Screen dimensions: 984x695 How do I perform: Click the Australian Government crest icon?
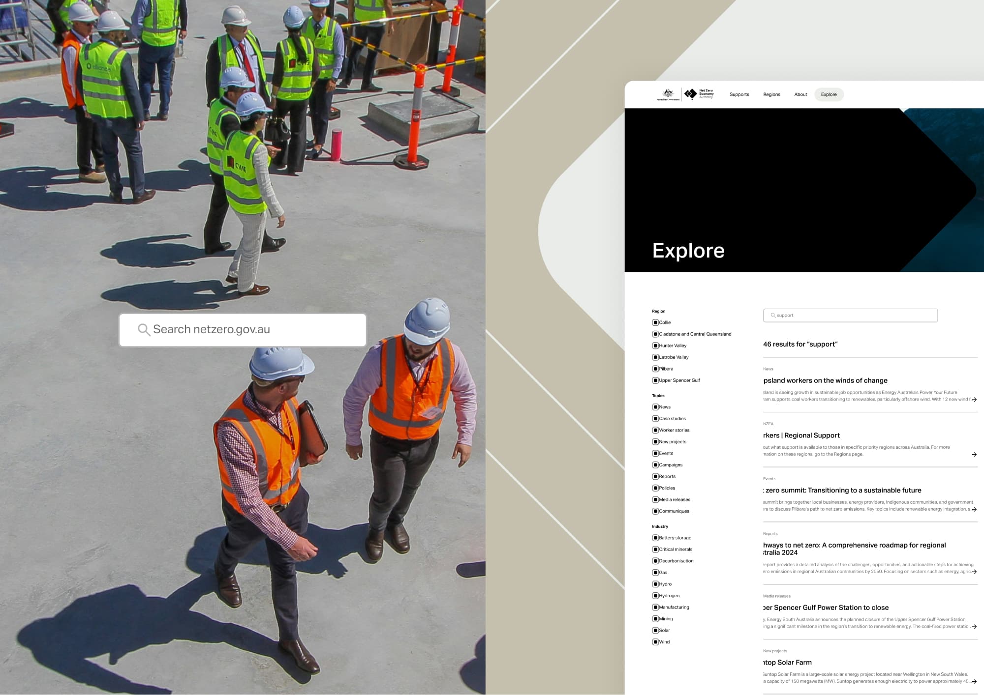pyautogui.click(x=668, y=94)
